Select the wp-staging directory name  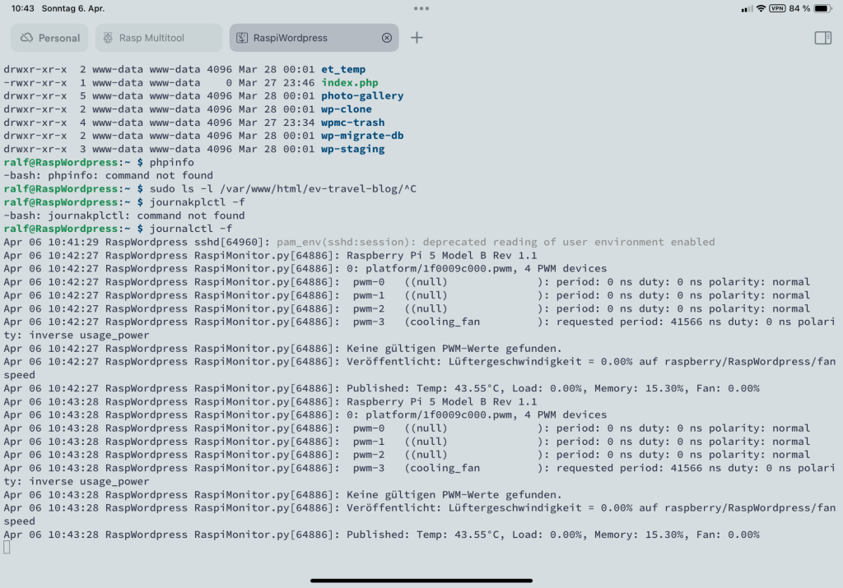(x=352, y=149)
